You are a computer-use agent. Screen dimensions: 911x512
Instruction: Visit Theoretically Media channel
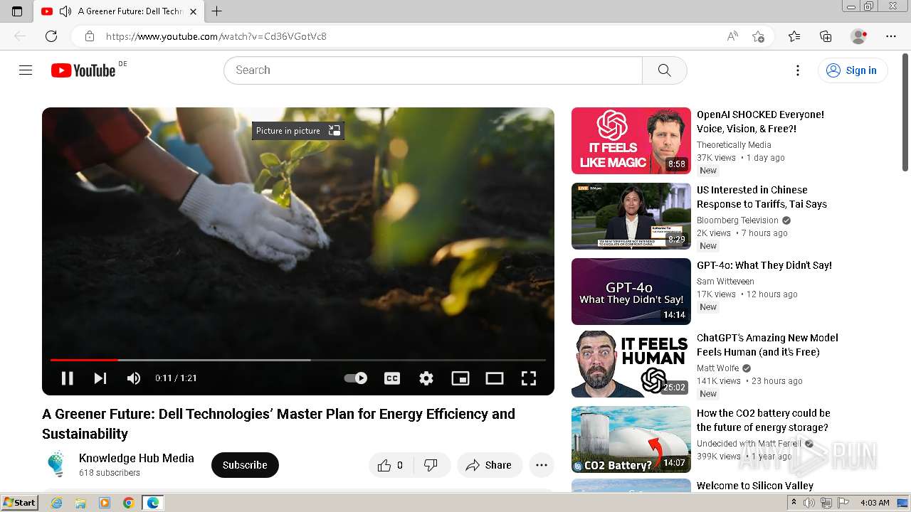click(x=734, y=145)
